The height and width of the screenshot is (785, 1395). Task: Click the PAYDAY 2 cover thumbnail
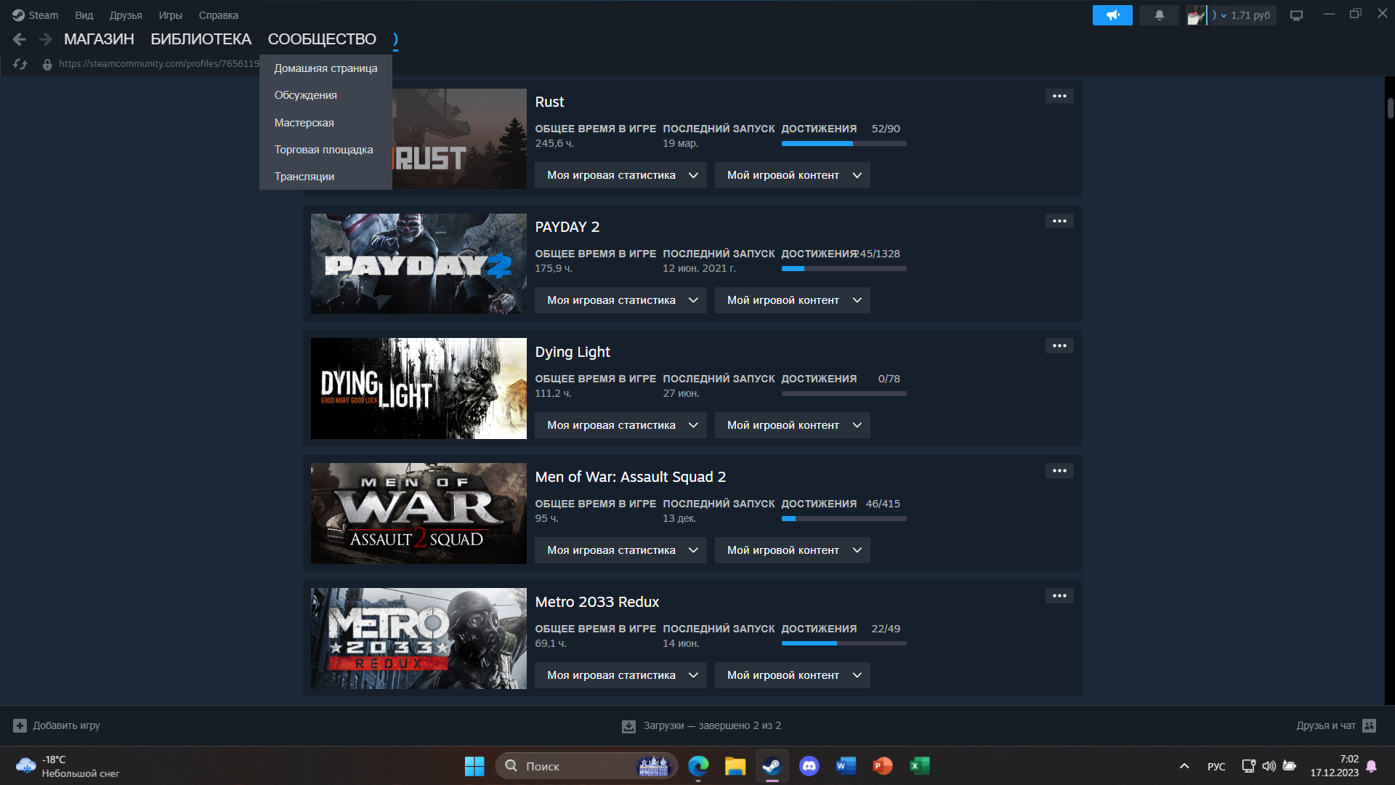pyautogui.click(x=418, y=264)
